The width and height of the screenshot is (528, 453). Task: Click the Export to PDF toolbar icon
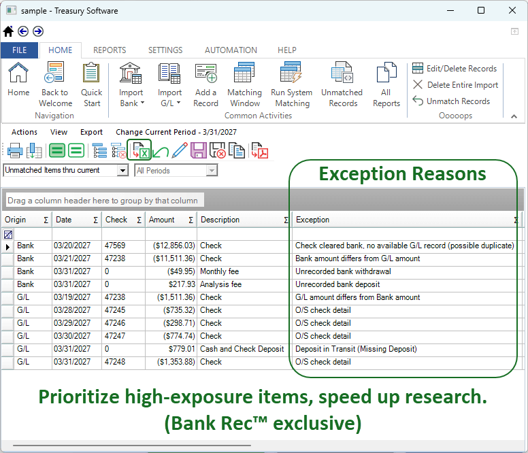click(259, 150)
